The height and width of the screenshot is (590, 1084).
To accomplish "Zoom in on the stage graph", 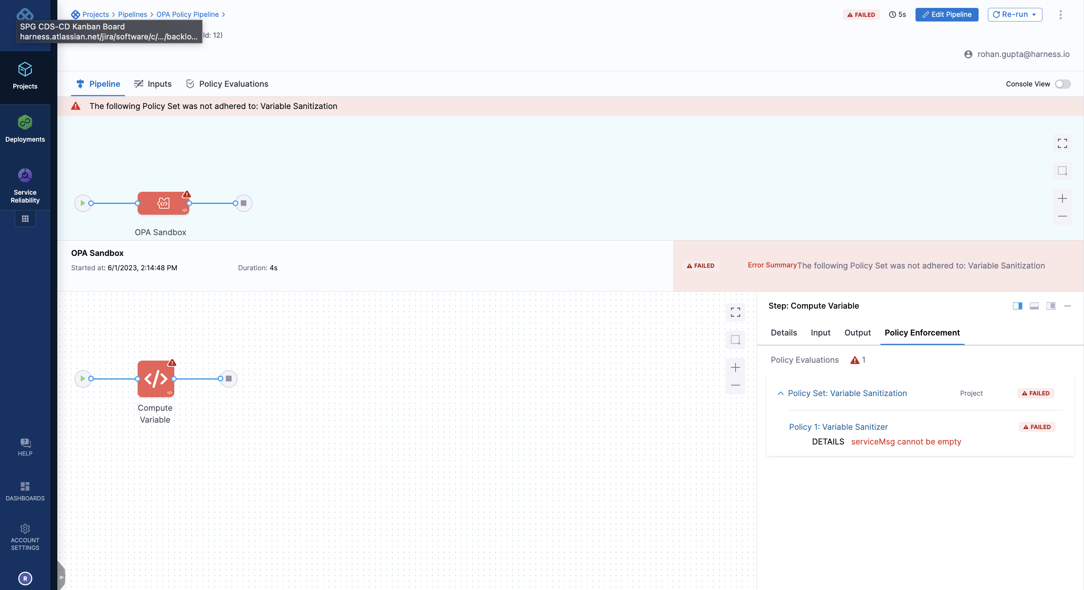I will click(x=1062, y=199).
